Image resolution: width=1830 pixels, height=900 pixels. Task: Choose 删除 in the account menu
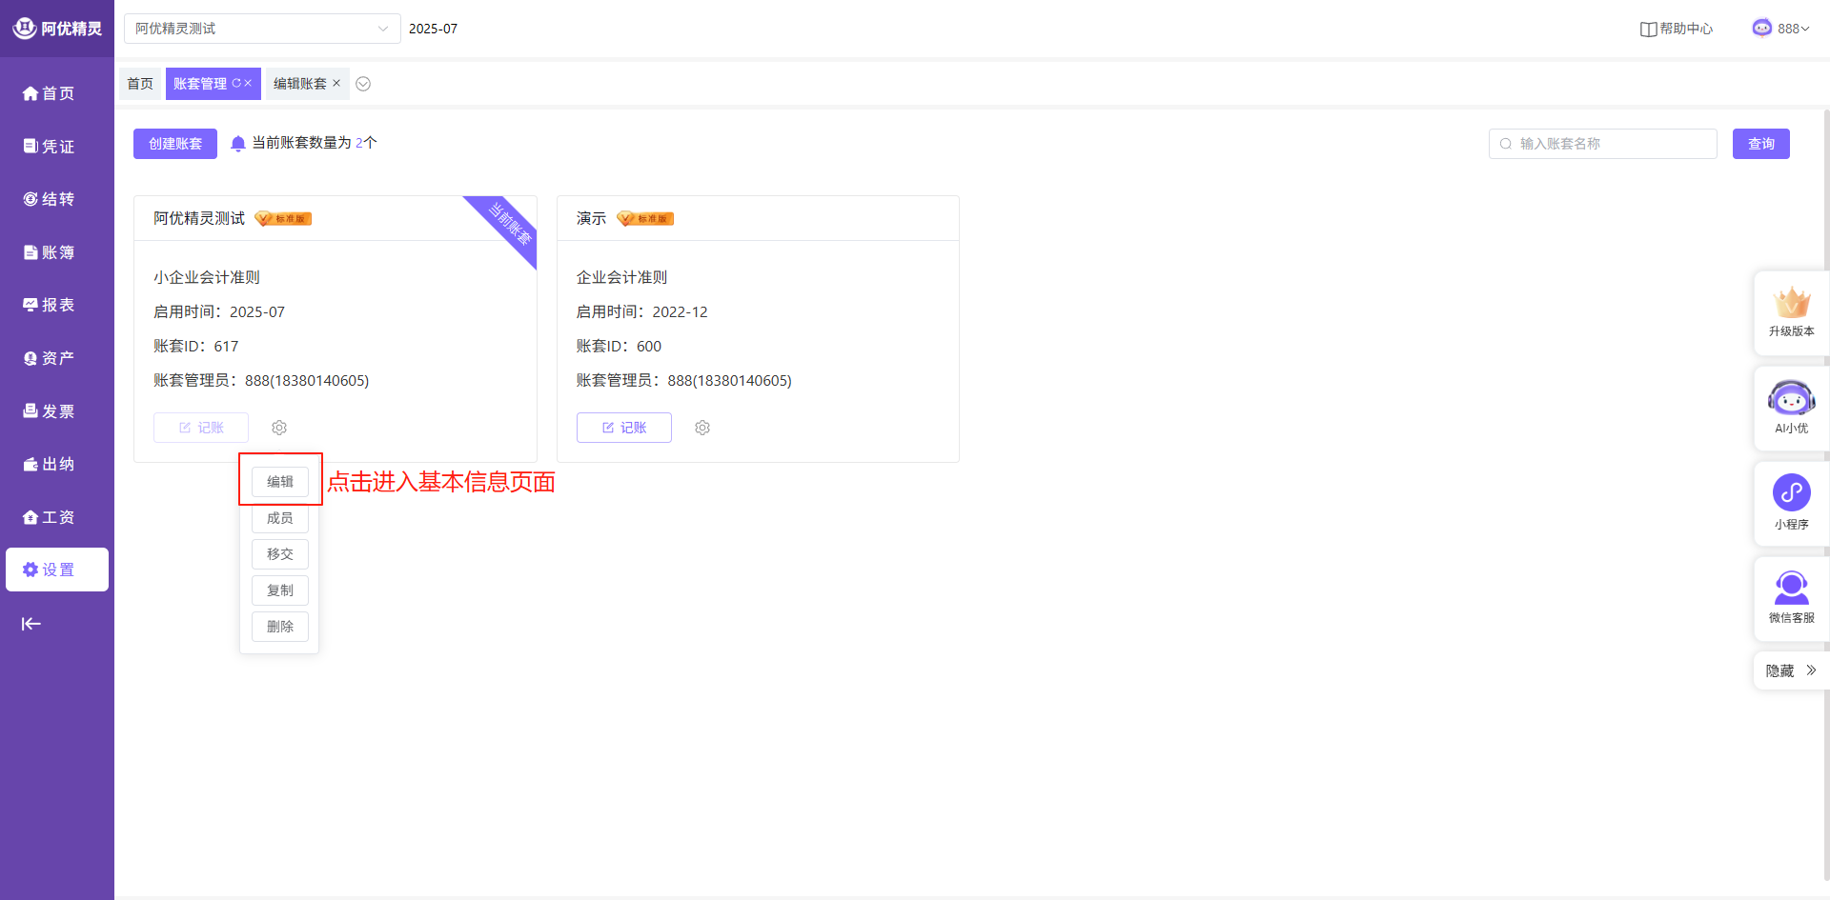tap(280, 627)
